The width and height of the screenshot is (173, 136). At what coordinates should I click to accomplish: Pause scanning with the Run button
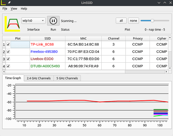pos(53,21)
